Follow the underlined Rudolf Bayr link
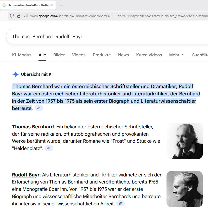 click(x=26, y=175)
